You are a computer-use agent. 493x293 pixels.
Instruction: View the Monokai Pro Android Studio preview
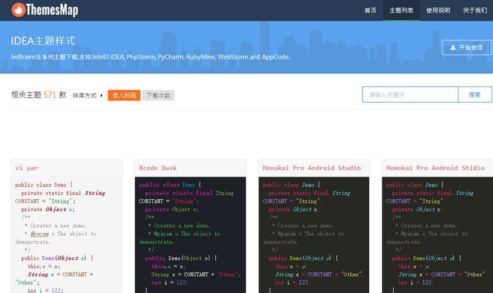(314, 235)
